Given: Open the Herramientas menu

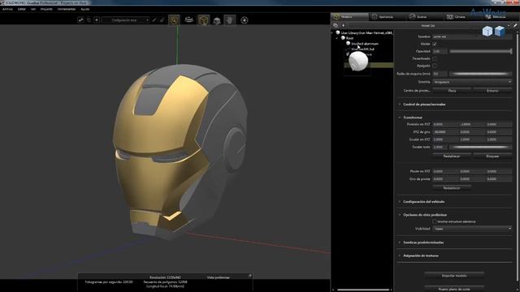Looking at the screenshot, I should pos(67,9).
